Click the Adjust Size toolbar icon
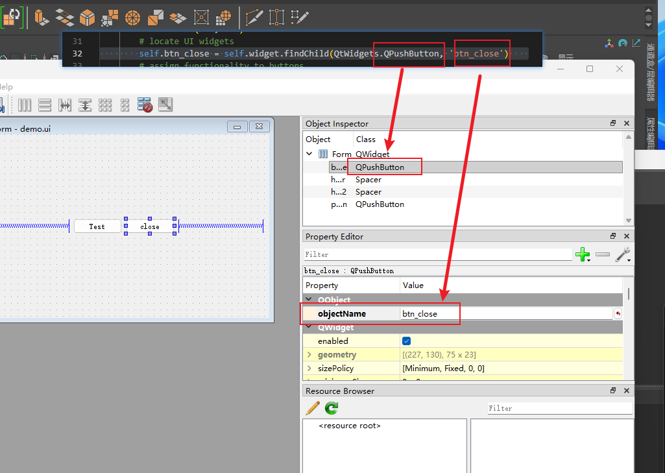Viewport: 665px width, 473px height. [165, 105]
